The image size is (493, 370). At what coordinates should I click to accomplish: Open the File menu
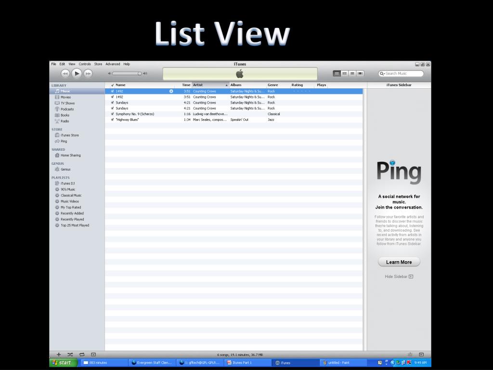point(54,64)
